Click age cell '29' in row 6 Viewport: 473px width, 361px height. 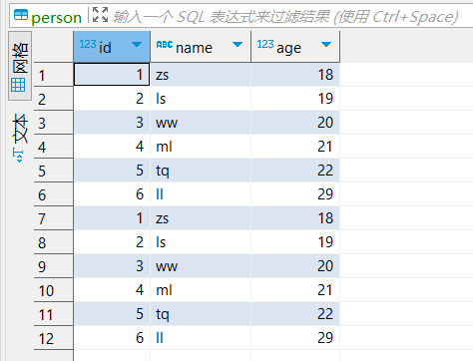295,194
